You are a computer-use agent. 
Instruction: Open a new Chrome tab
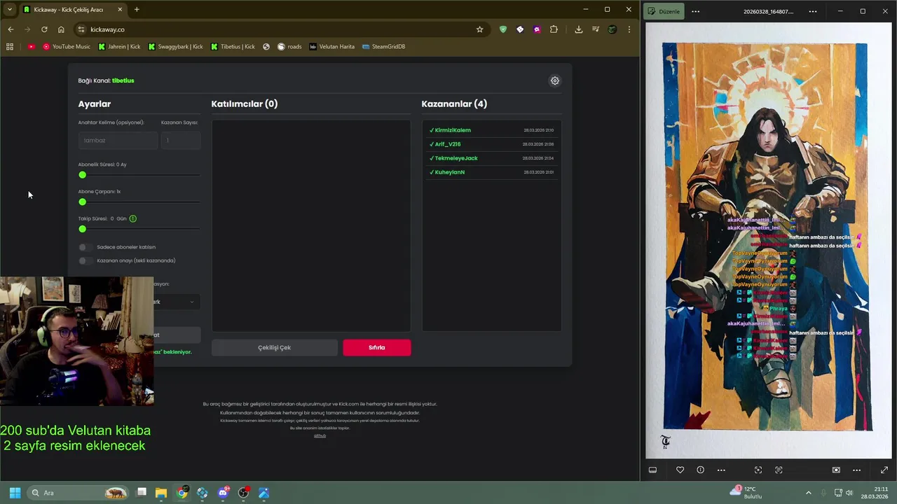click(137, 10)
